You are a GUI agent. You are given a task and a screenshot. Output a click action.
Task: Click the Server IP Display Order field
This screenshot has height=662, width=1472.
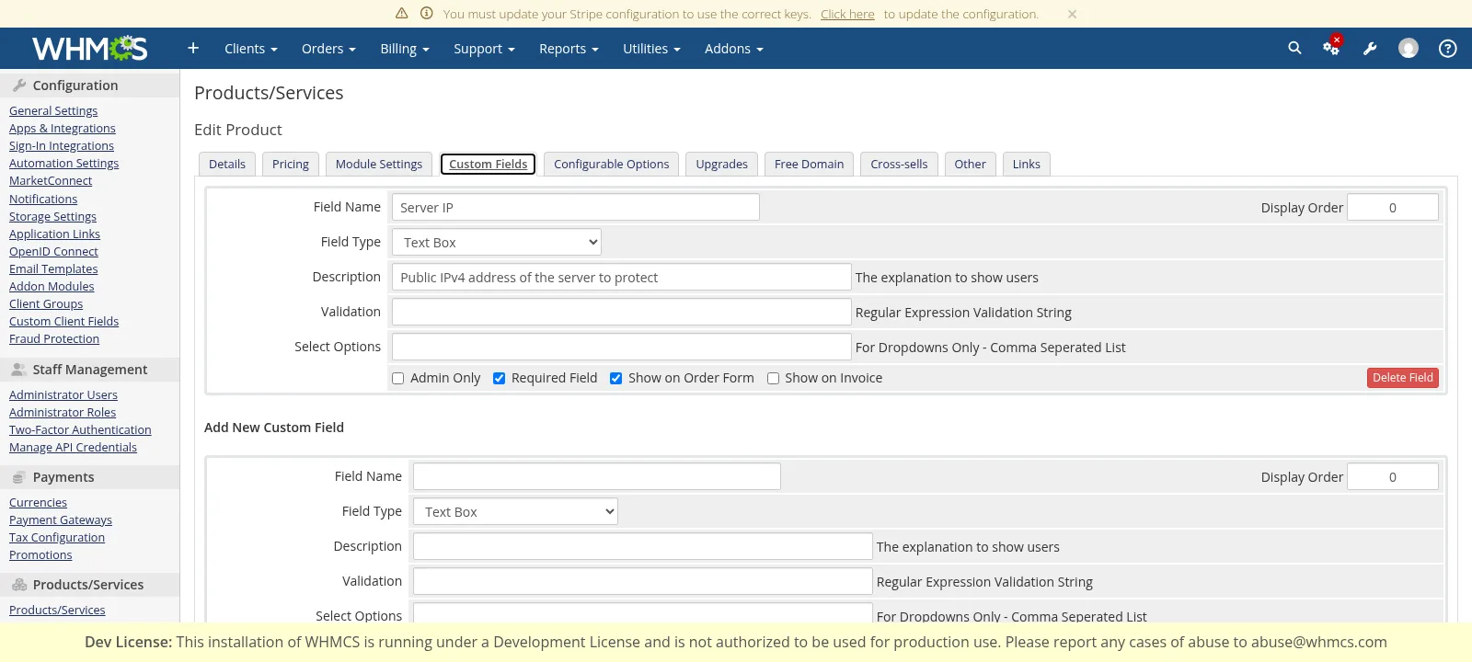(1393, 208)
